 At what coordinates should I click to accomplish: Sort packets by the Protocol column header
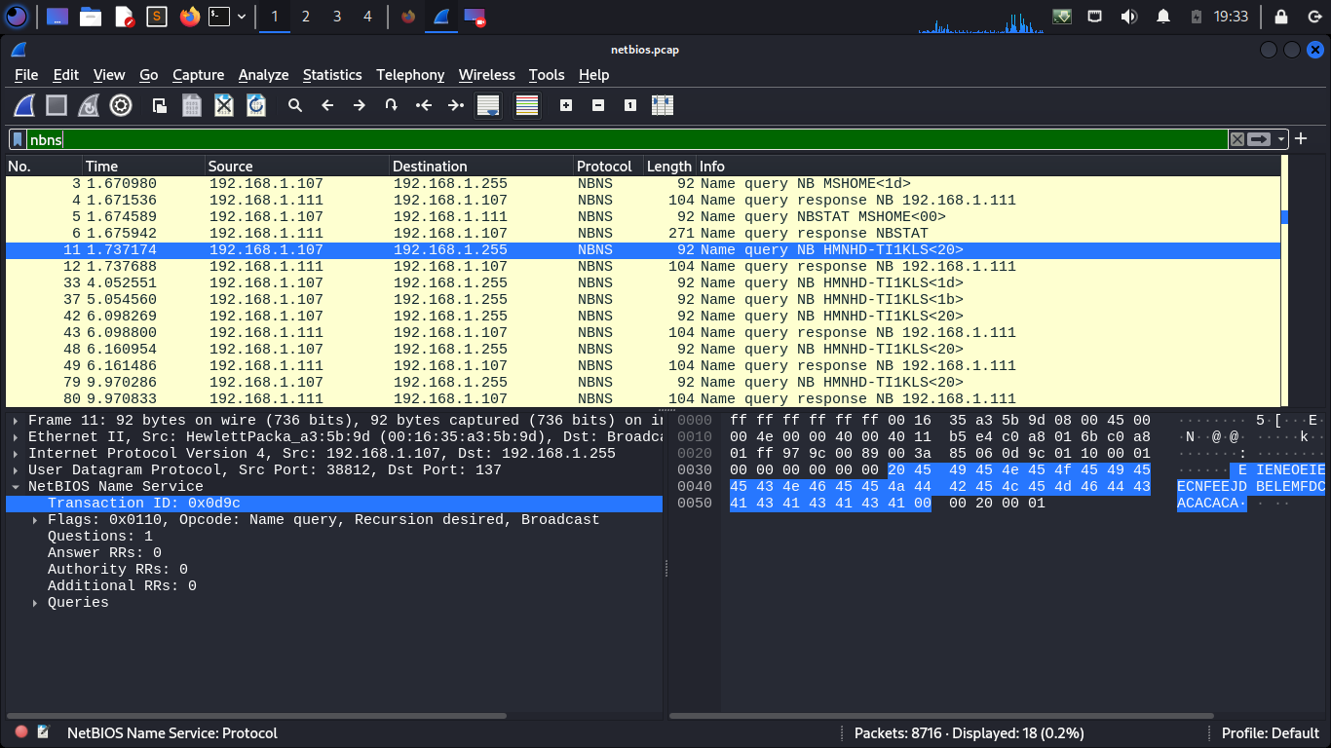coord(604,167)
